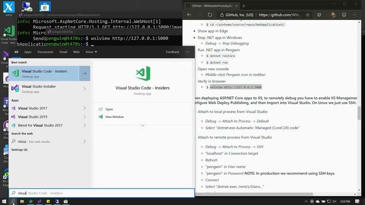Image resolution: width=365 pixels, height=205 pixels.
Task: Open File Explorer from the taskbar
Action: [22, 201]
